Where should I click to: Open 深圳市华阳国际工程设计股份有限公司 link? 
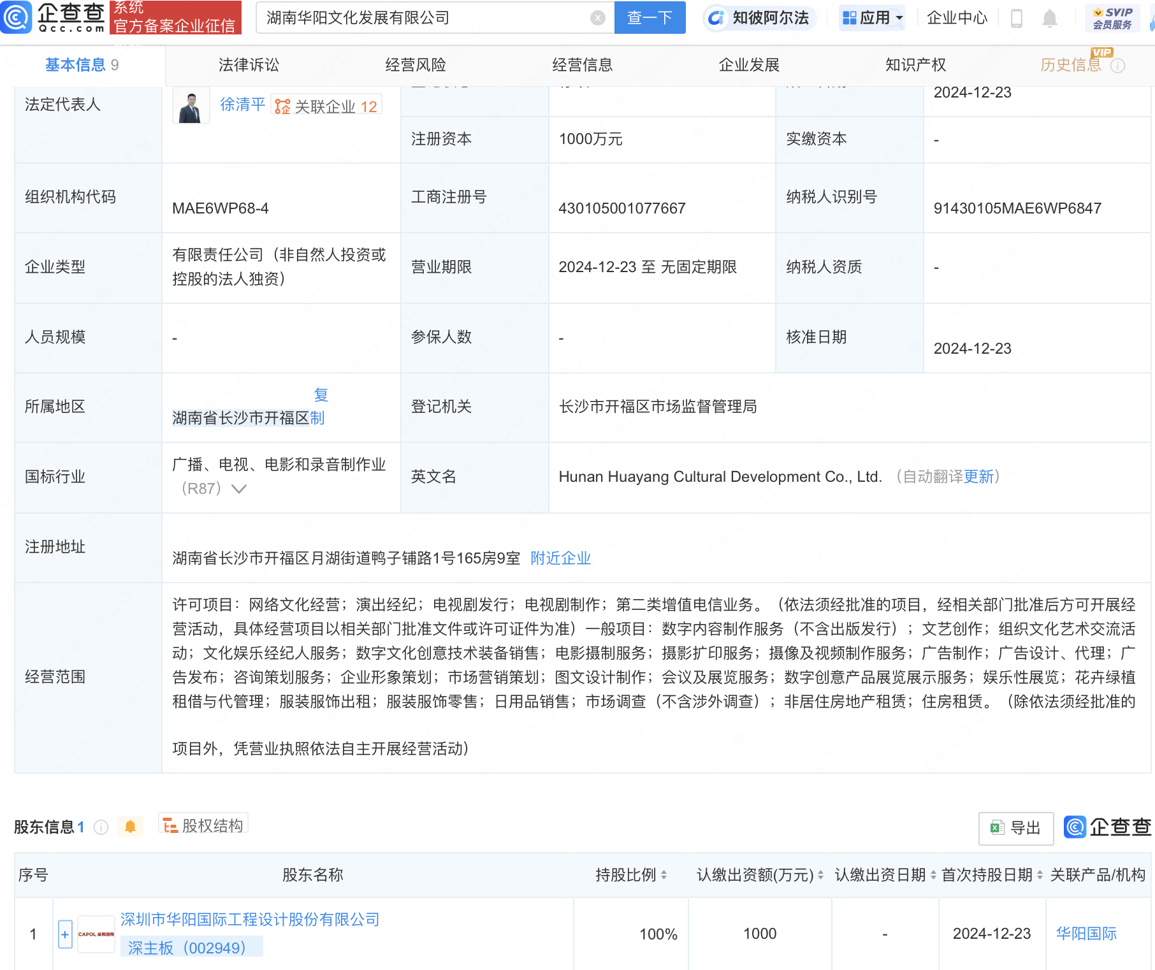click(251, 920)
